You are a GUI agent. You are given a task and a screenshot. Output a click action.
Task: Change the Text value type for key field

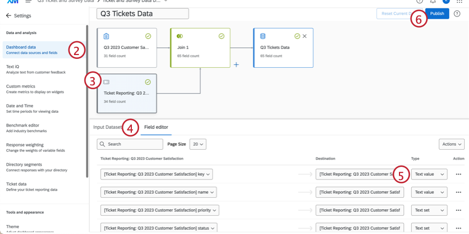(429, 175)
